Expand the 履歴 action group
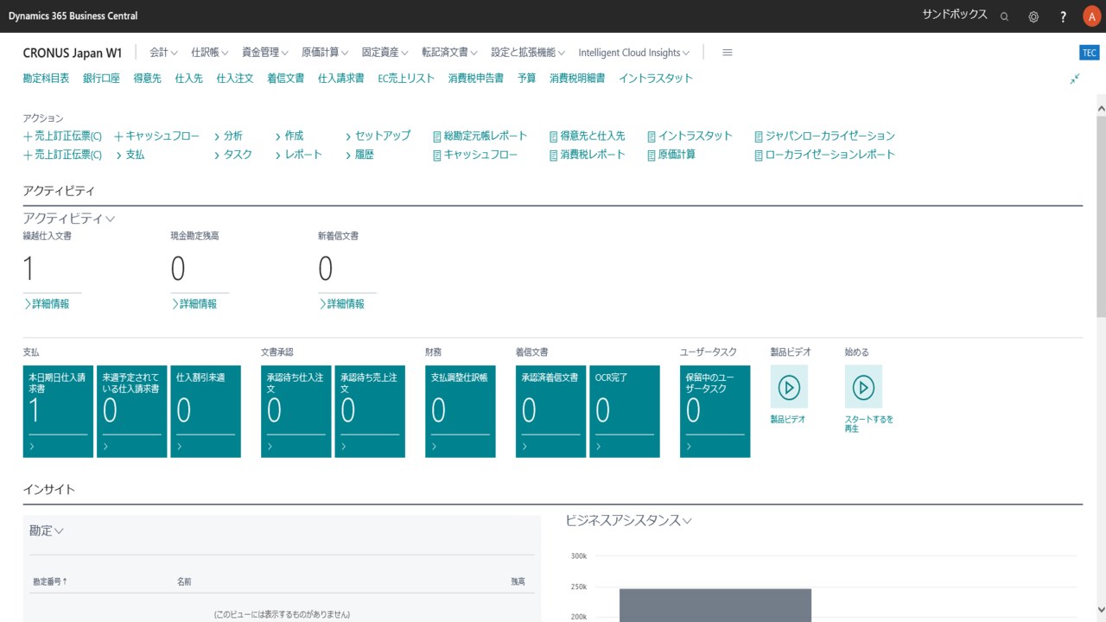1106x622 pixels. pos(359,155)
